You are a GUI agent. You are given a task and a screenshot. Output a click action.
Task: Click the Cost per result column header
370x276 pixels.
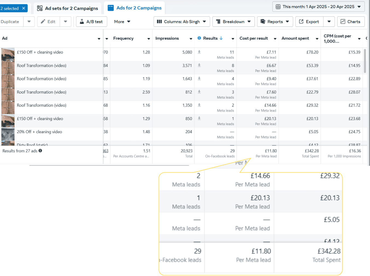254,38
